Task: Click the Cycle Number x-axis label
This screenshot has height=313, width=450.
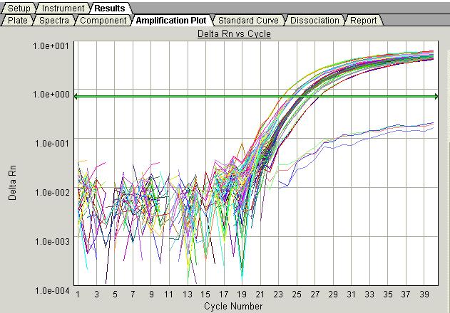Action: click(233, 306)
